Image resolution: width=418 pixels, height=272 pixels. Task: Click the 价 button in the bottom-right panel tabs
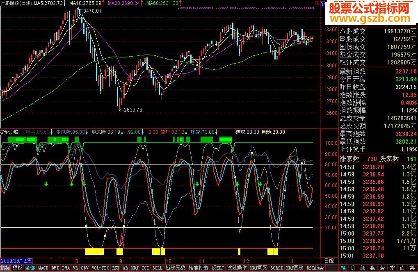point(353,268)
